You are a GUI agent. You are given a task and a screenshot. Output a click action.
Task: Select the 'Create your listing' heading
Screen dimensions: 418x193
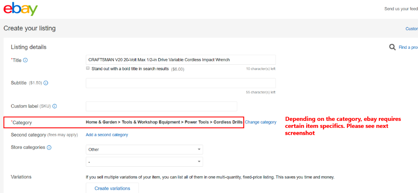coord(30,28)
